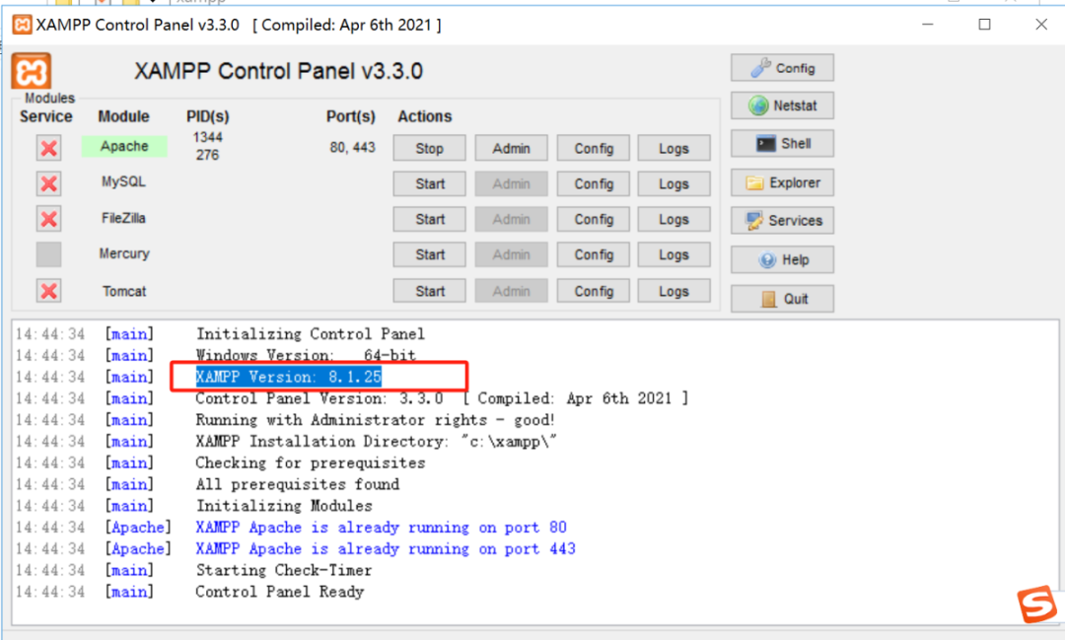Open Apache Config menu
This screenshot has height=640, width=1065.
594,148
